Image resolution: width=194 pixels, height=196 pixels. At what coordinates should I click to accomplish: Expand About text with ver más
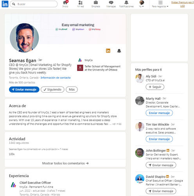pyautogui.click(x=117, y=124)
